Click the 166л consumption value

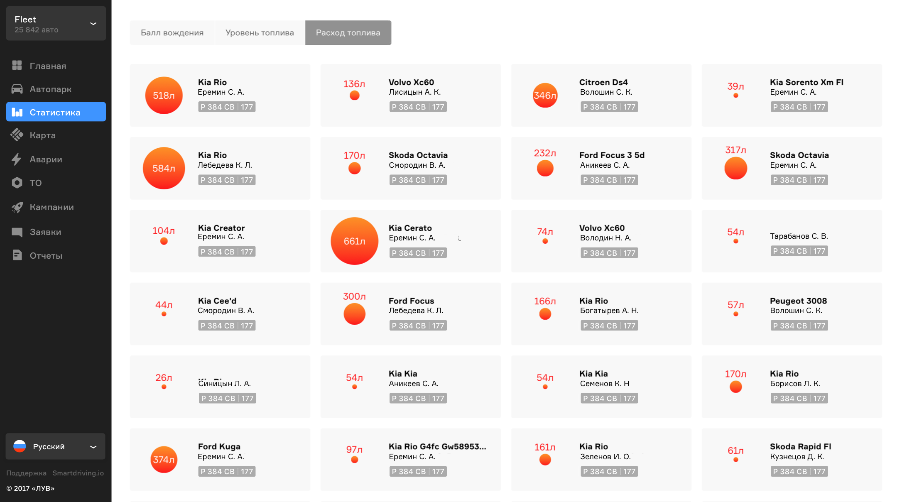click(x=545, y=301)
